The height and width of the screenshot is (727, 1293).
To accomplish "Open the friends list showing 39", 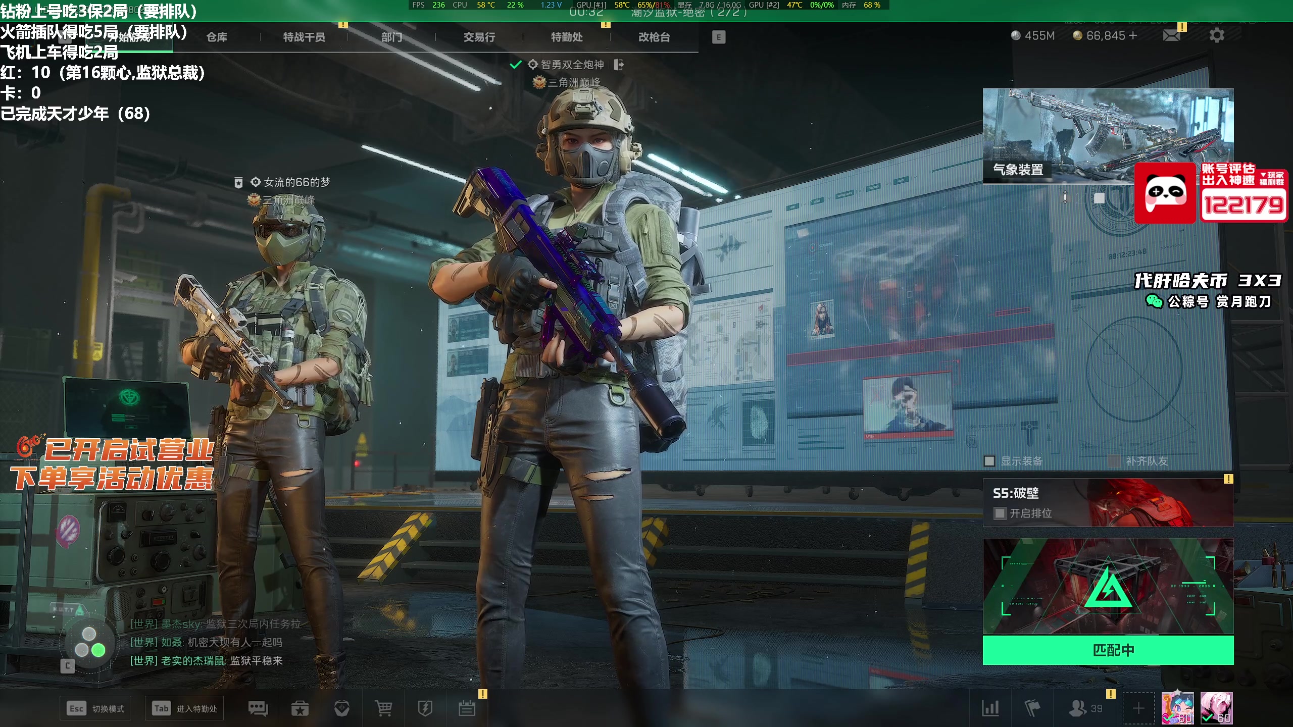I will pyautogui.click(x=1086, y=708).
